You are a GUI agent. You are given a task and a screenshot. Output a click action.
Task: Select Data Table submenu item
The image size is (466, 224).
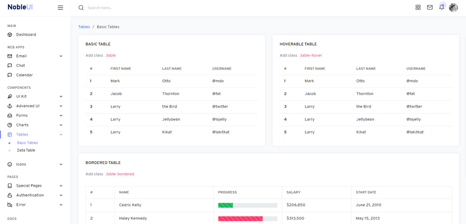point(26,150)
